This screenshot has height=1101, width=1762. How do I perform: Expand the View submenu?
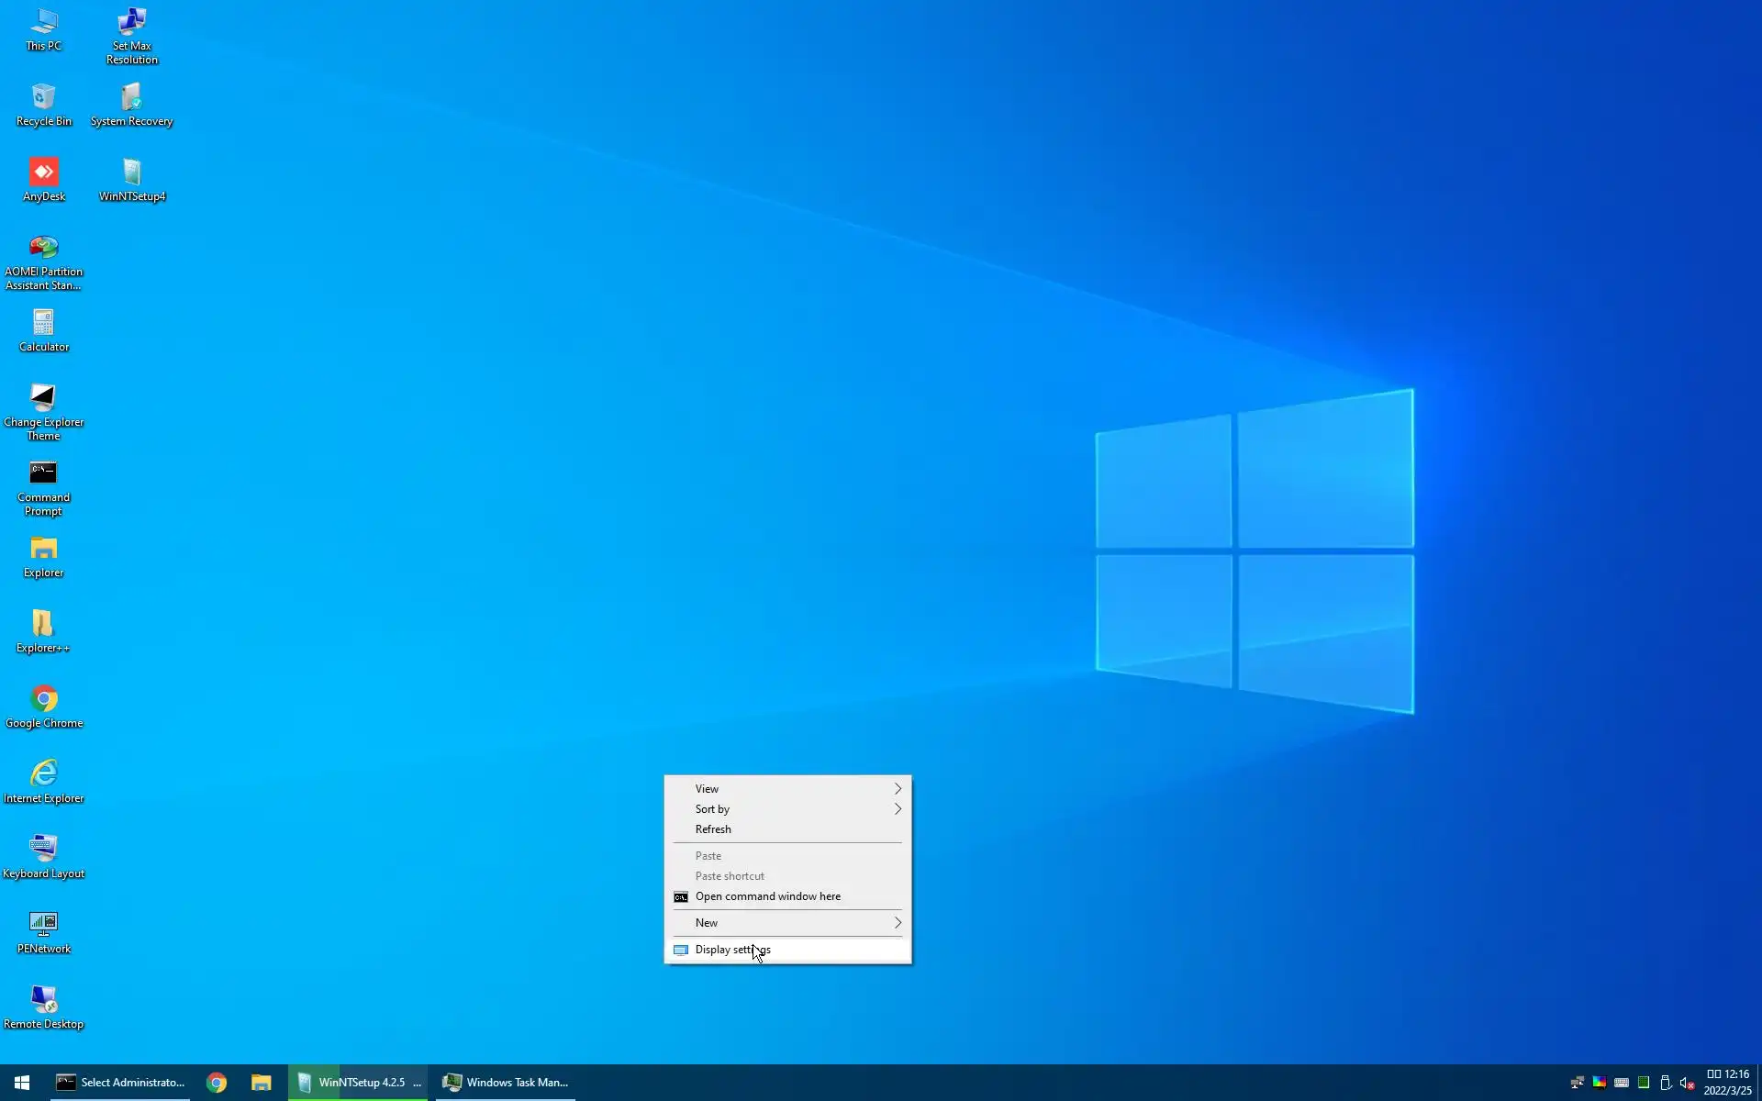(x=787, y=789)
